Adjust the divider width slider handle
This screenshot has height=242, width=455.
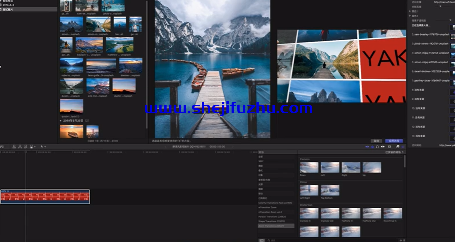pyautogui.click(x=440, y=6)
